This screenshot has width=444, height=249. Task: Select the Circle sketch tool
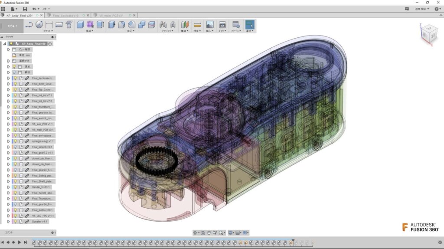(39, 25)
